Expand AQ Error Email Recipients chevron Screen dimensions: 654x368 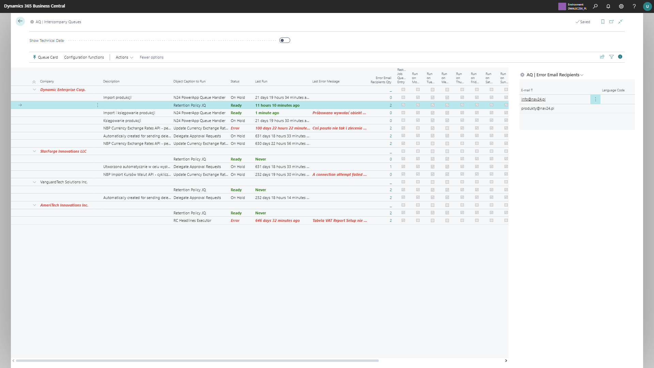(x=582, y=75)
